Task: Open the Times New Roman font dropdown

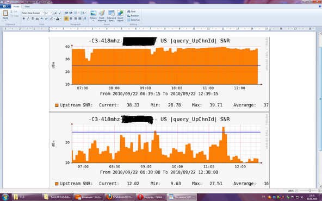Action: pos(43,13)
